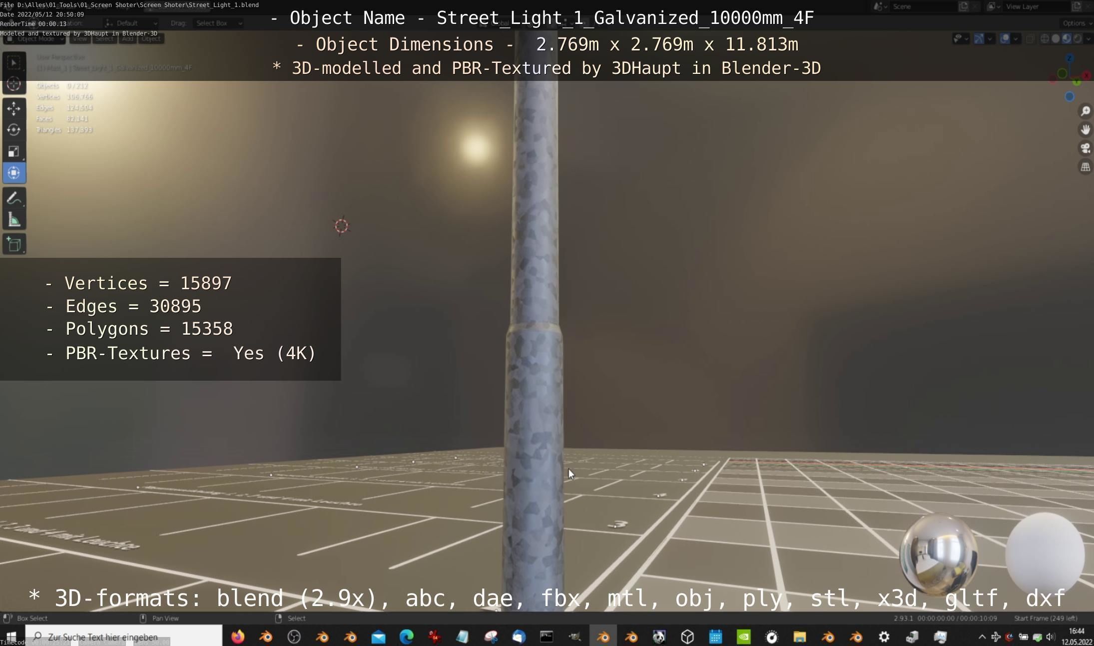Open the Default orientation dropdown
1094x646 pixels.
131,23
